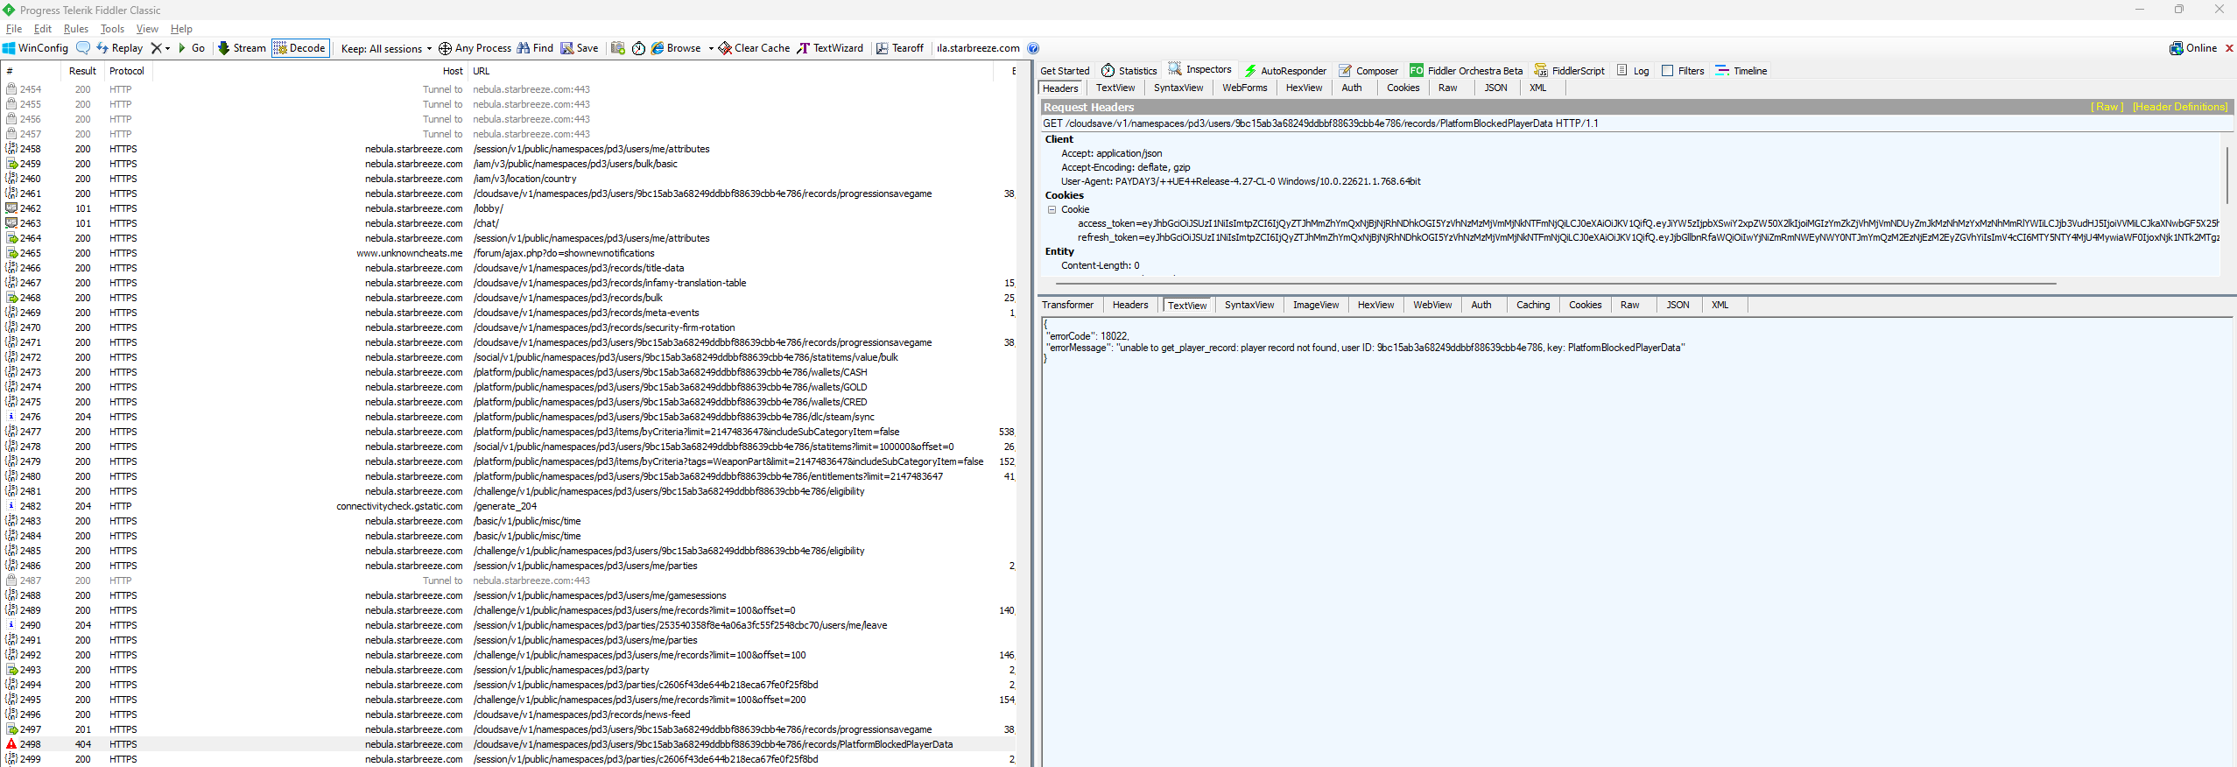Viewport: 2237px width, 767px height.
Task: Open the FiddlerScript tab
Action: coord(1570,71)
